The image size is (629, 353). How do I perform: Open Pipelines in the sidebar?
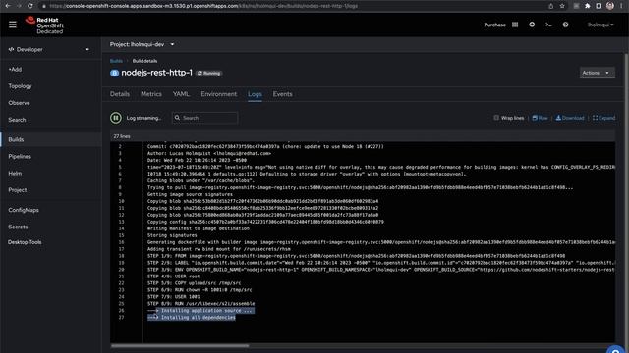click(50, 157)
